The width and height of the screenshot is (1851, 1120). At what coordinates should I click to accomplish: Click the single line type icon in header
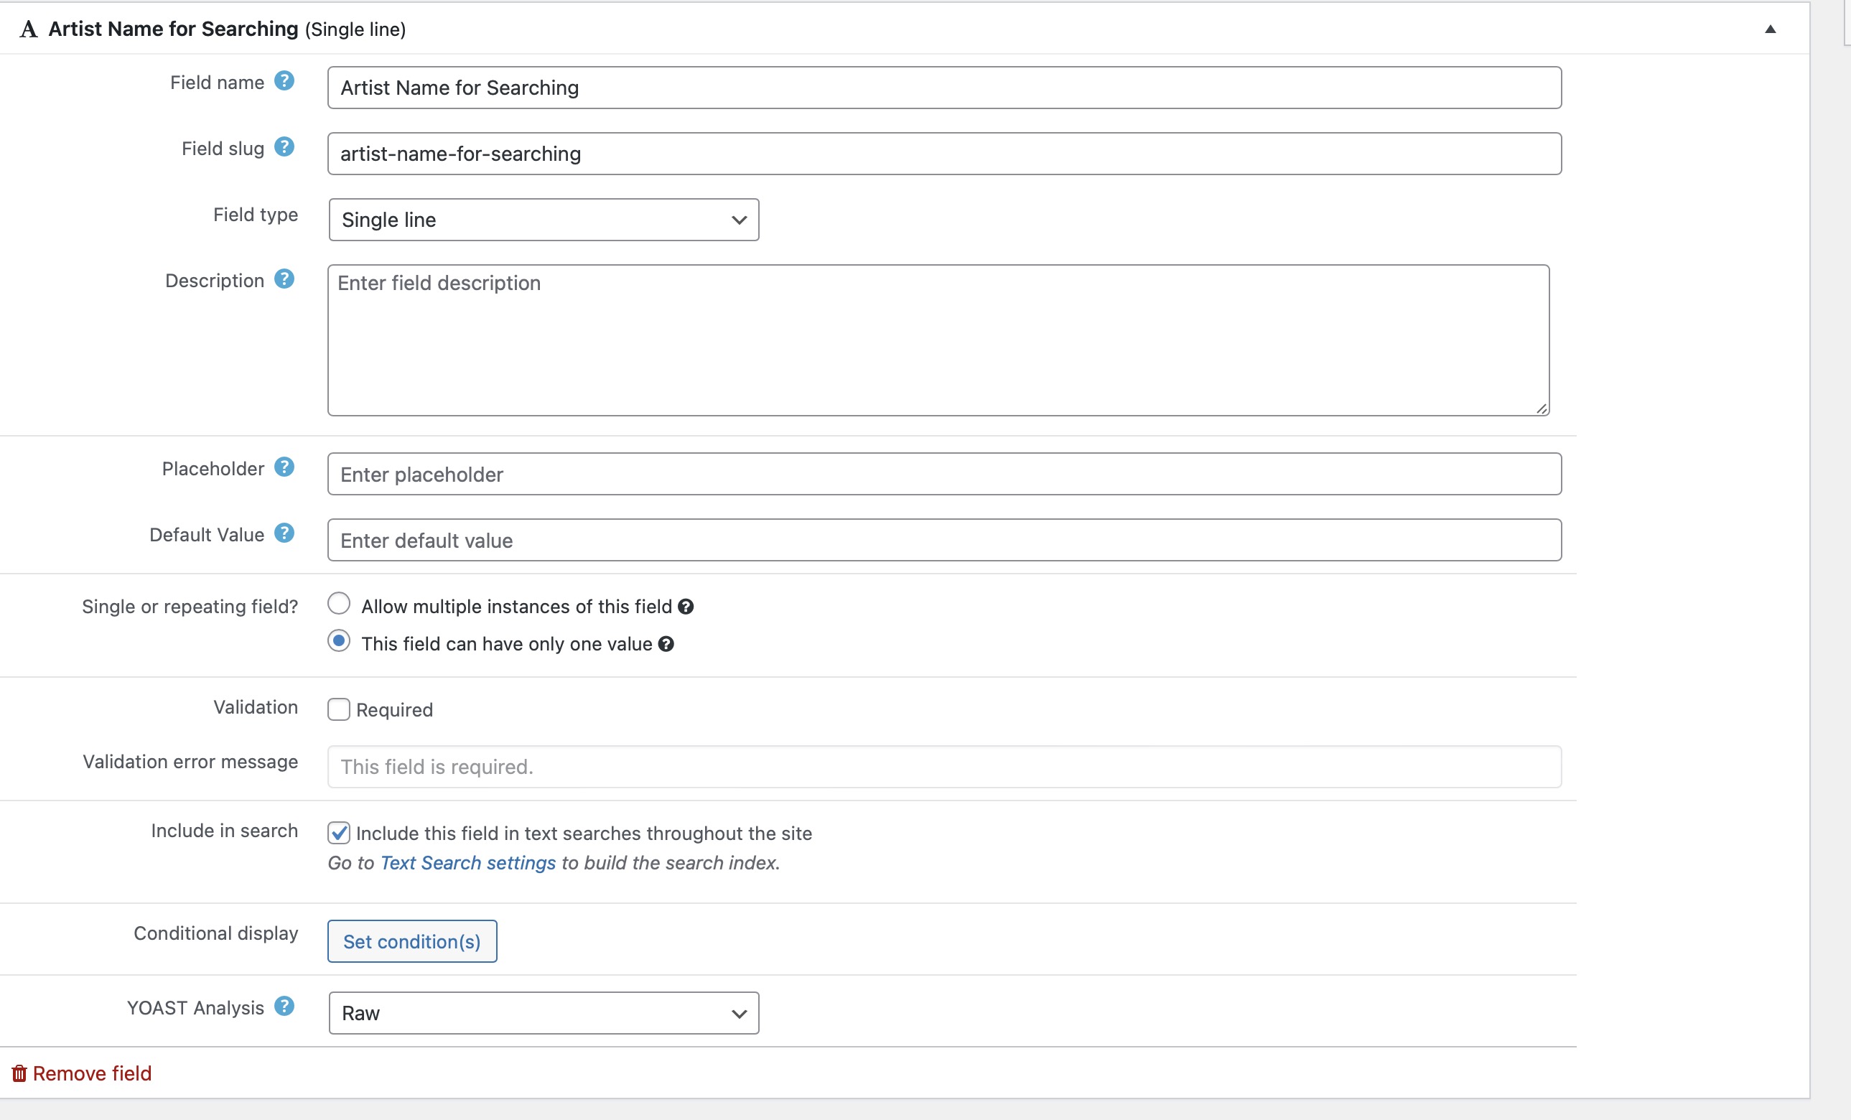(x=29, y=29)
